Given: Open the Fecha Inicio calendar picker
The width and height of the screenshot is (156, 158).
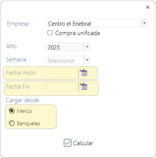Looking at the screenshot, I should point(84,73).
